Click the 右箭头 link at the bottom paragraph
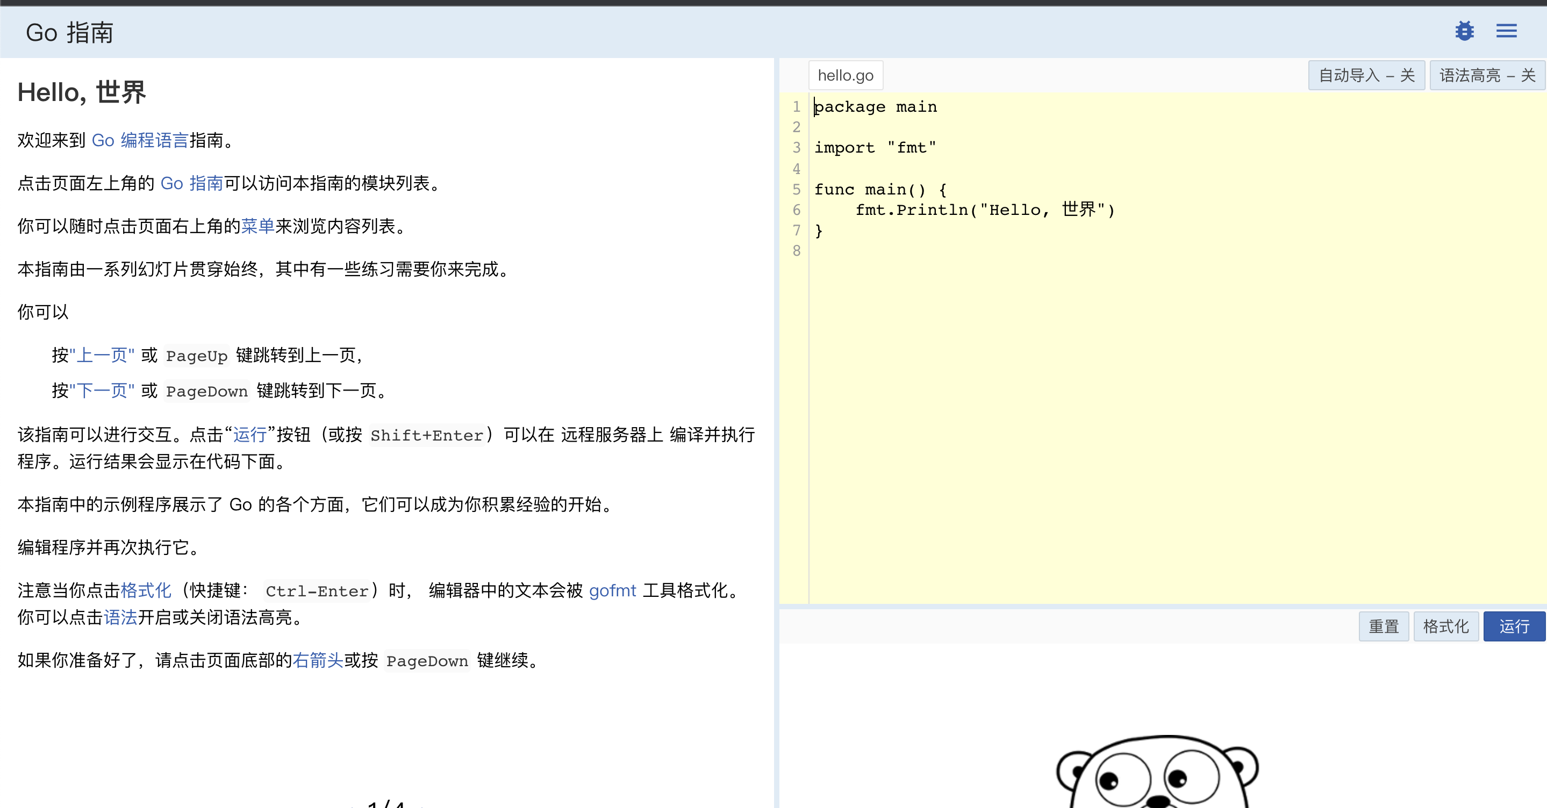 click(318, 660)
